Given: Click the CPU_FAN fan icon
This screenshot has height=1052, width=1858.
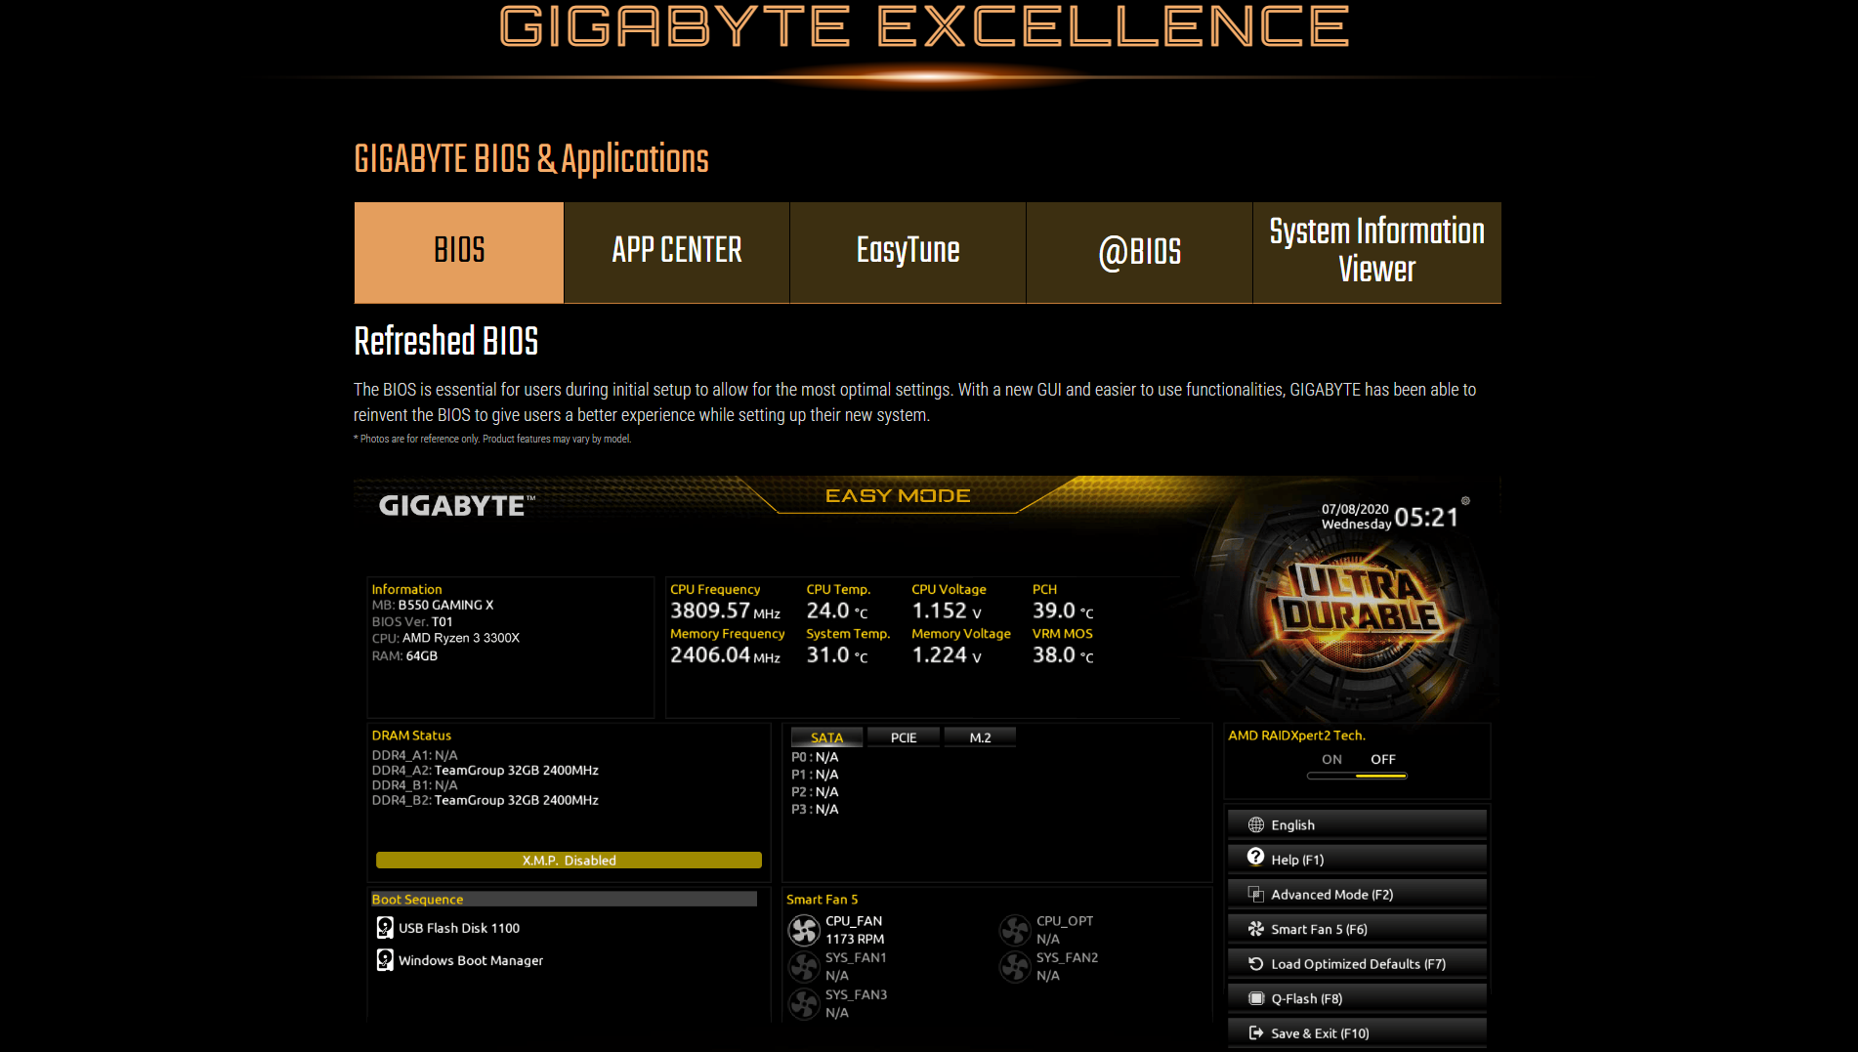Looking at the screenshot, I should 804,930.
